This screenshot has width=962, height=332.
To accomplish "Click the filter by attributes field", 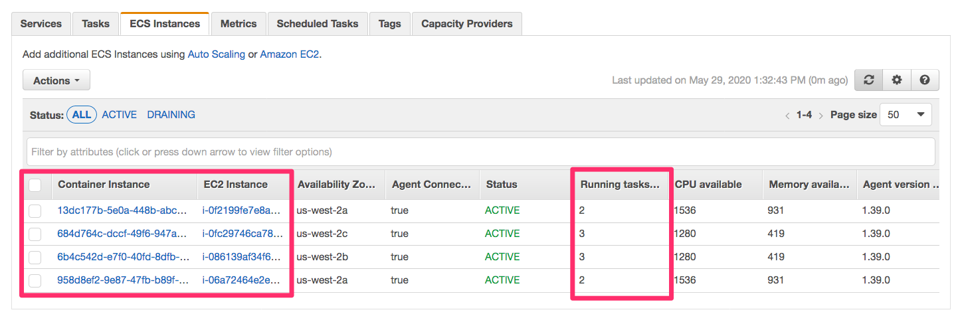I will tap(480, 152).
